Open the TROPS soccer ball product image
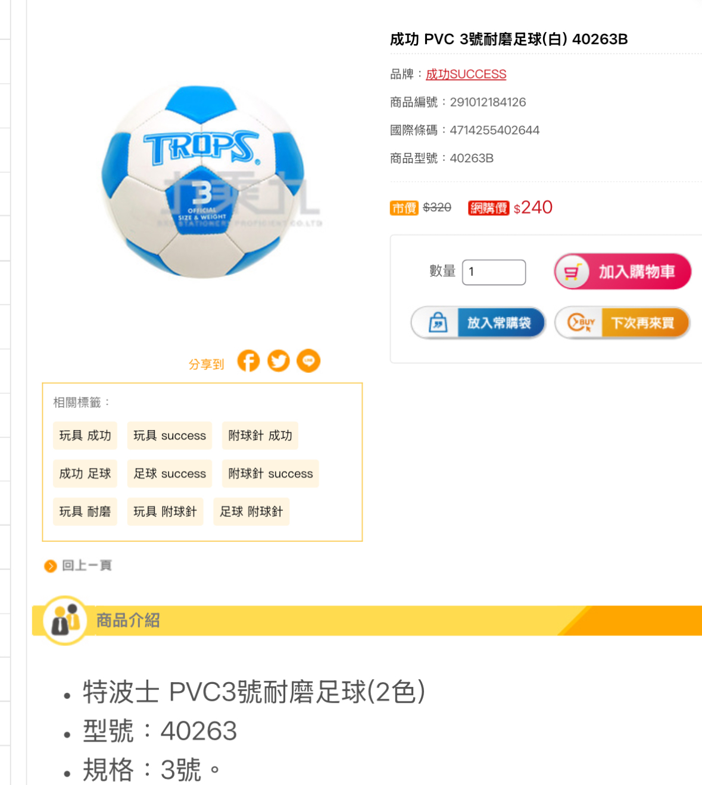Viewport: 702px width, 785px height. 203,182
